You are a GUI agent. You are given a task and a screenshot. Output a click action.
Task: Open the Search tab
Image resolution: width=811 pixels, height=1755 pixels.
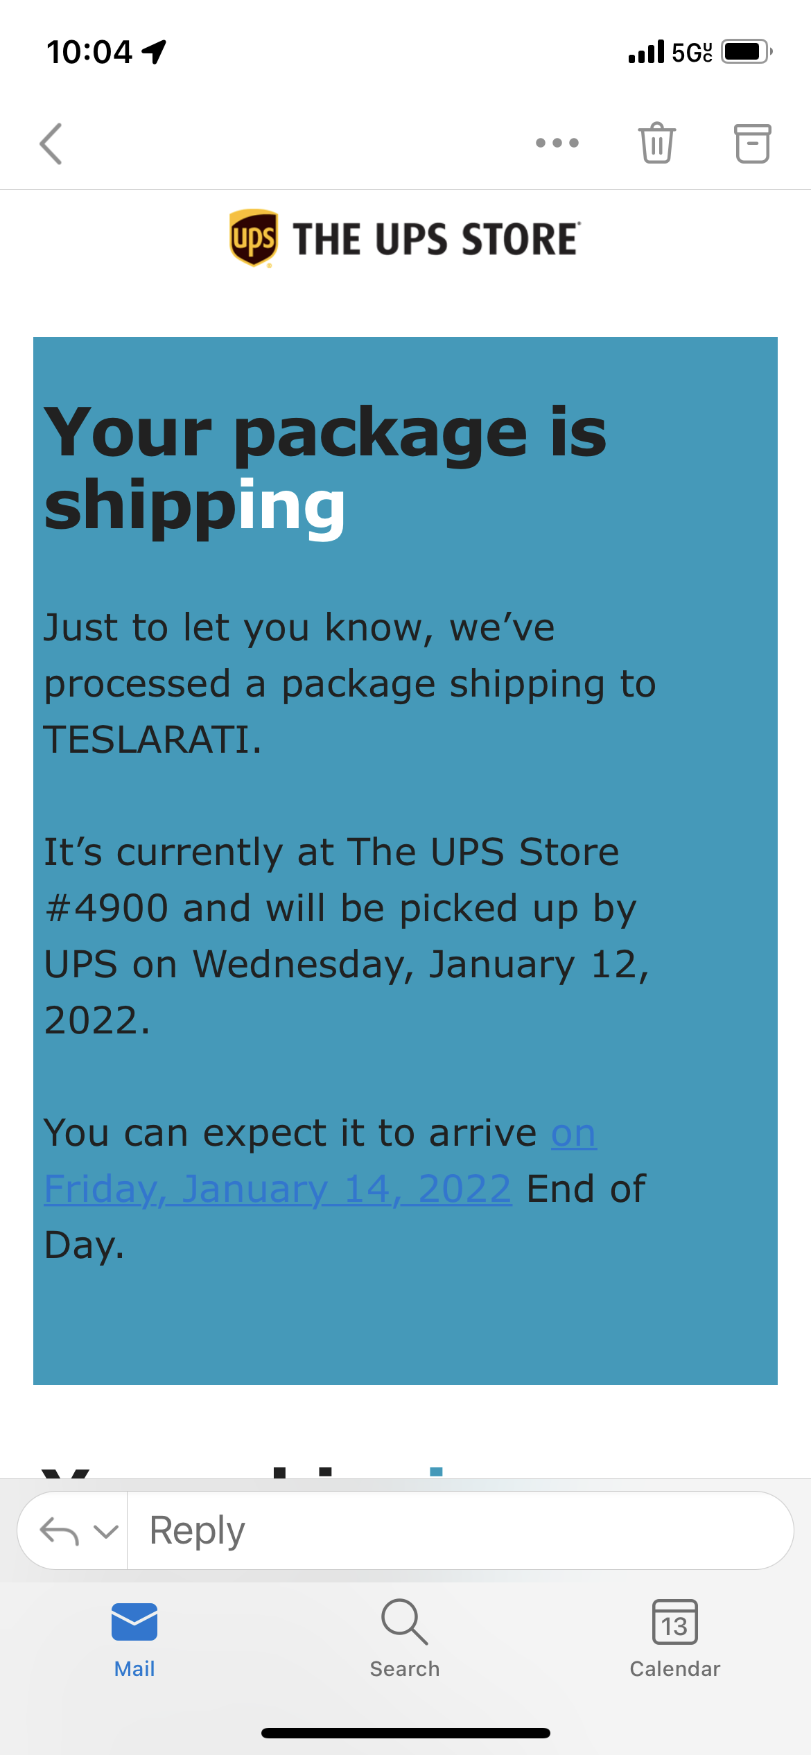[x=405, y=1639]
